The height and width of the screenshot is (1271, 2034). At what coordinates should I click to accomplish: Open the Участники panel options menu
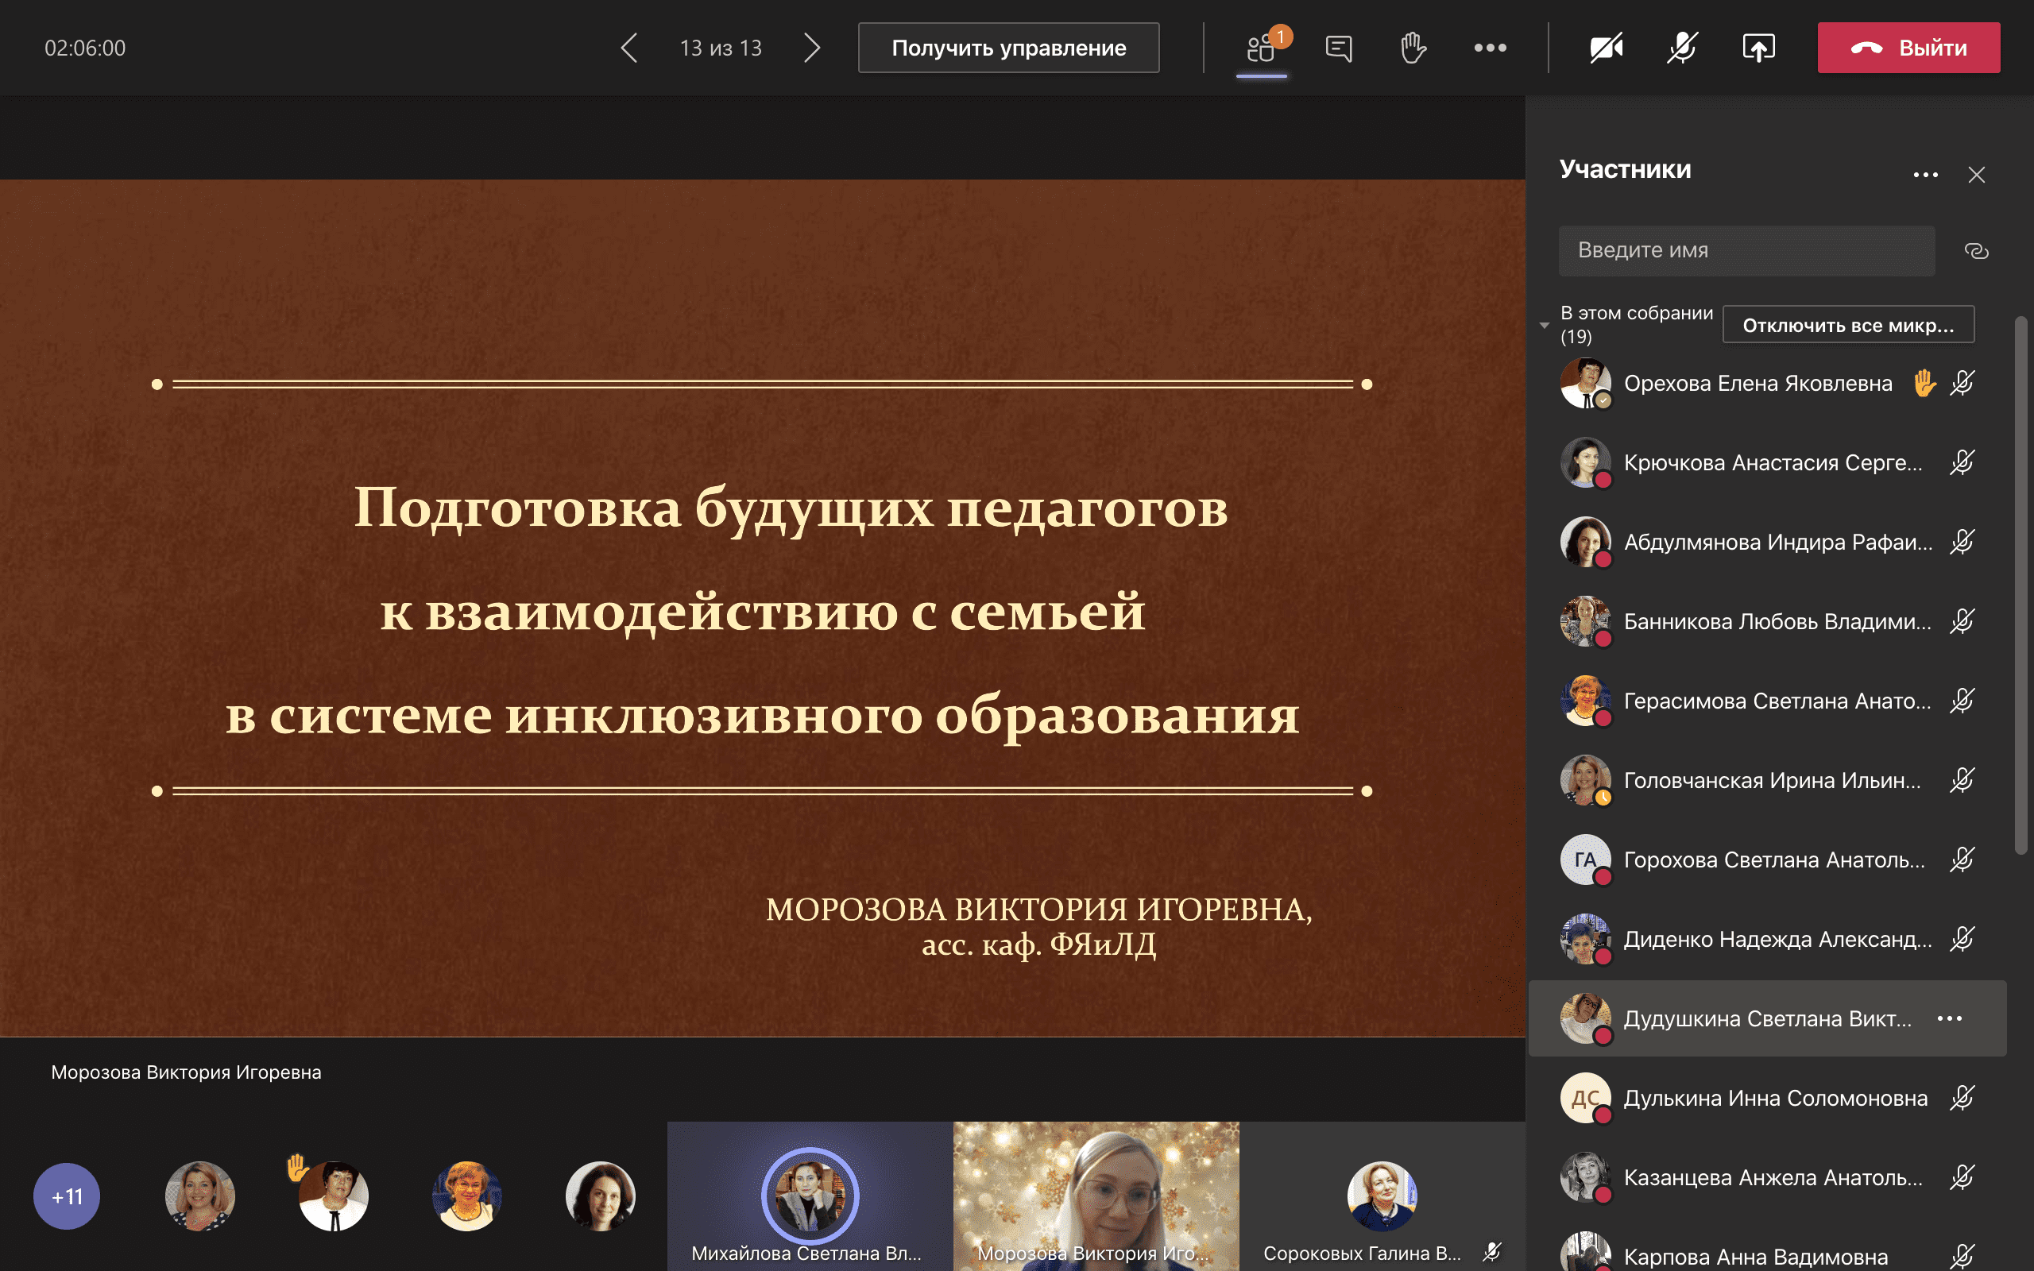coord(1927,174)
